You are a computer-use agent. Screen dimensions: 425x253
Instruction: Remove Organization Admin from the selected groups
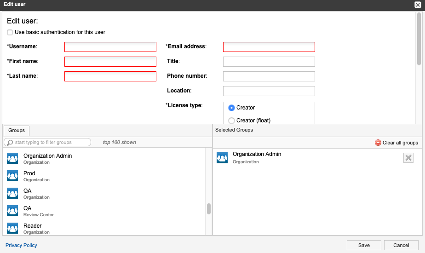click(x=408, y=158)
